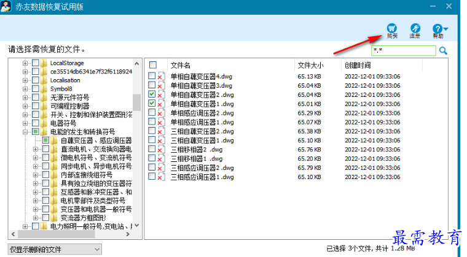Click file name 三相自藕变压器1 .dwg

tap(202, 140)
